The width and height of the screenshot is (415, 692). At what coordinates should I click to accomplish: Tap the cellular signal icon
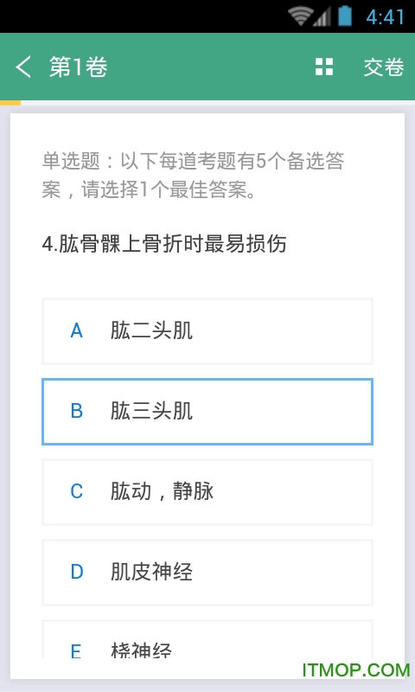click(x=322, y=16)
